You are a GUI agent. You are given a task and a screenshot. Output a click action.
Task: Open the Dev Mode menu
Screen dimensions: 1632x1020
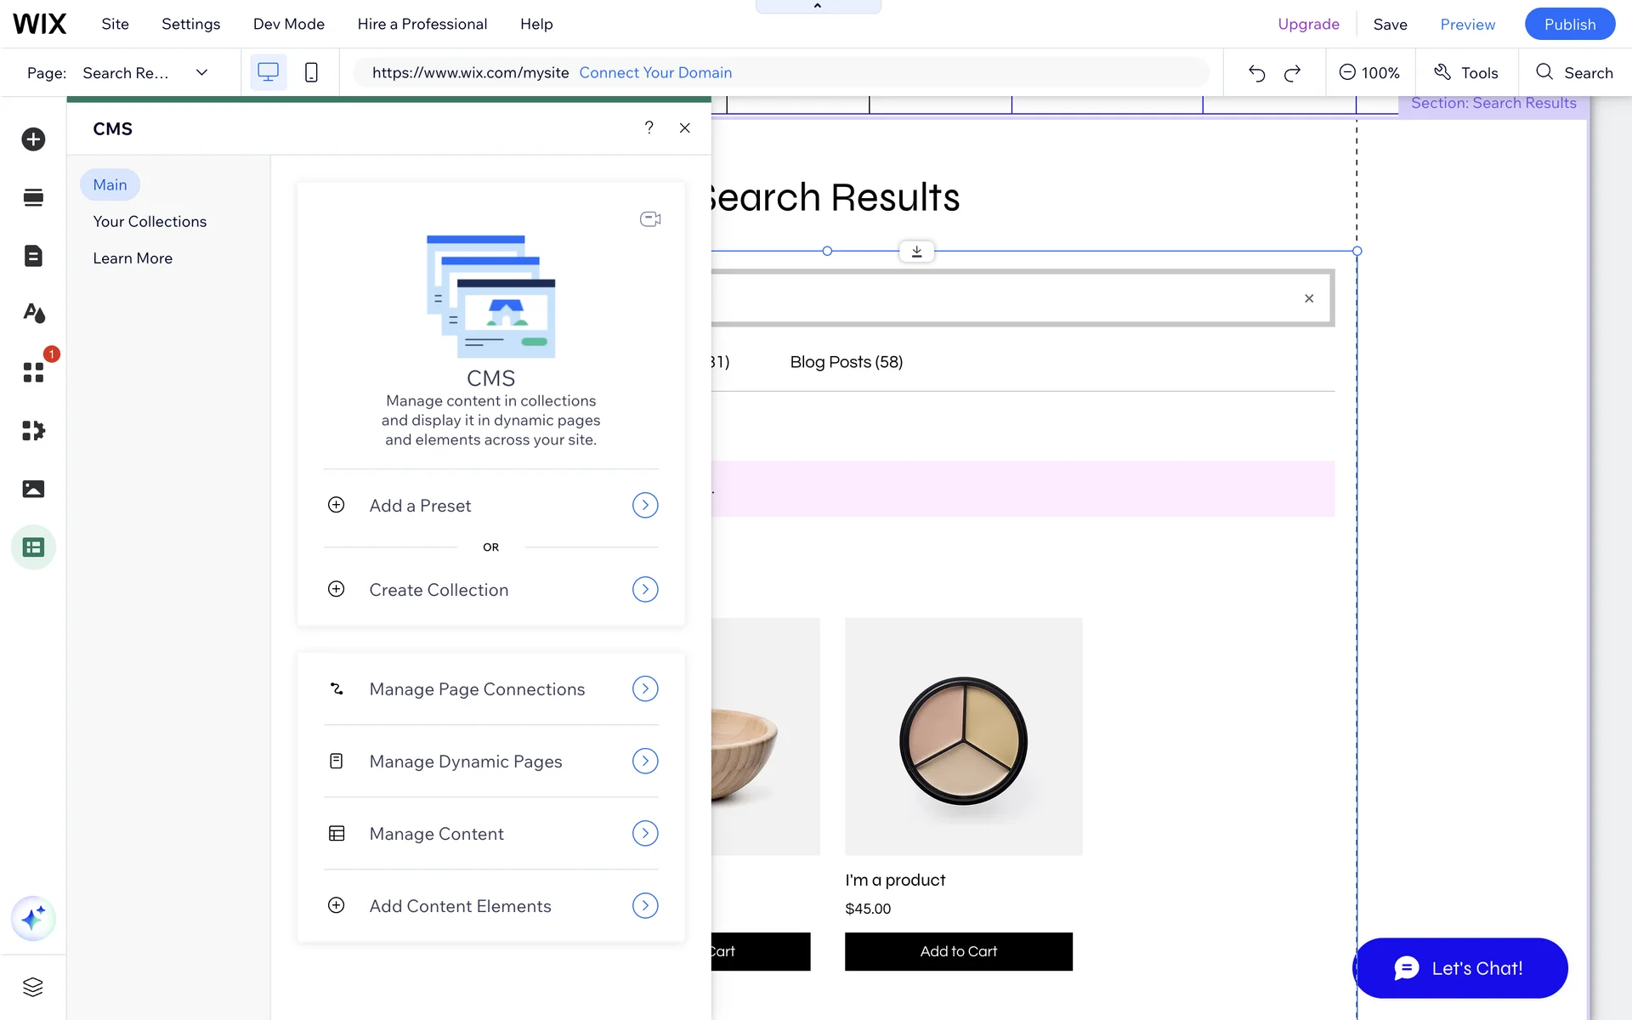coord(288,24)
